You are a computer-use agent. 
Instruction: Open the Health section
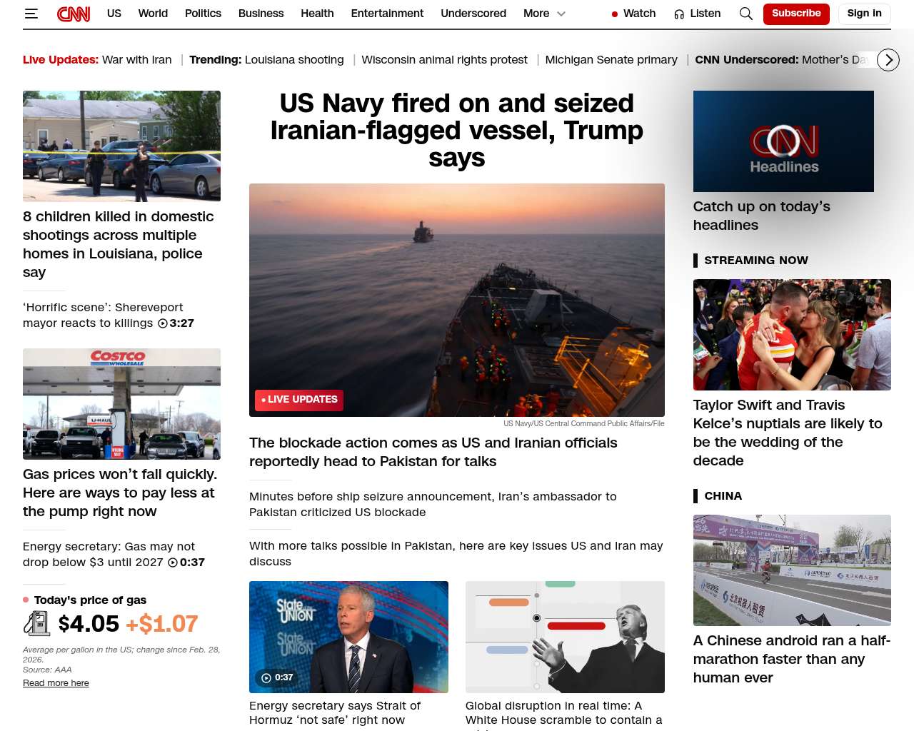(x=317, y=14)
